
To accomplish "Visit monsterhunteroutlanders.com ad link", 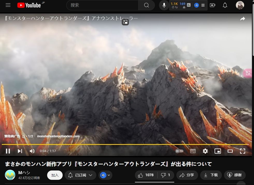I will pyautogui.click(x=58, y=136).
